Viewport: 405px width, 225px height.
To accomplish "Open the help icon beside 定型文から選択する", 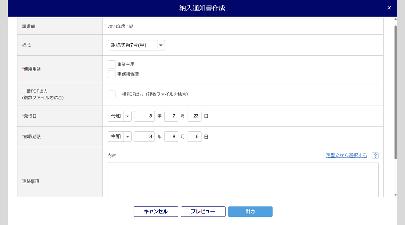I will click(x=375, y=155).
